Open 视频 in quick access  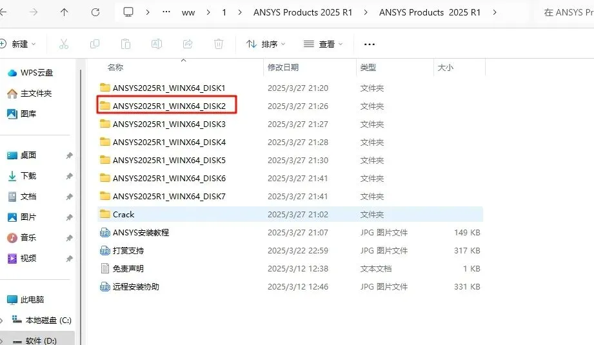click(x=22, y=259)
